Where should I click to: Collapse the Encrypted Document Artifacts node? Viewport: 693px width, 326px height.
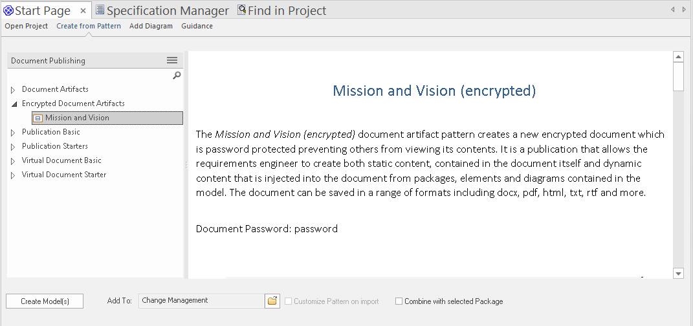tap(13, 103)
